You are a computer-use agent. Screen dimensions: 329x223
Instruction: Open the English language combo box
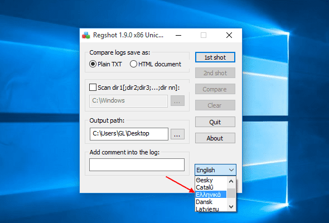(x=215, y=169)
